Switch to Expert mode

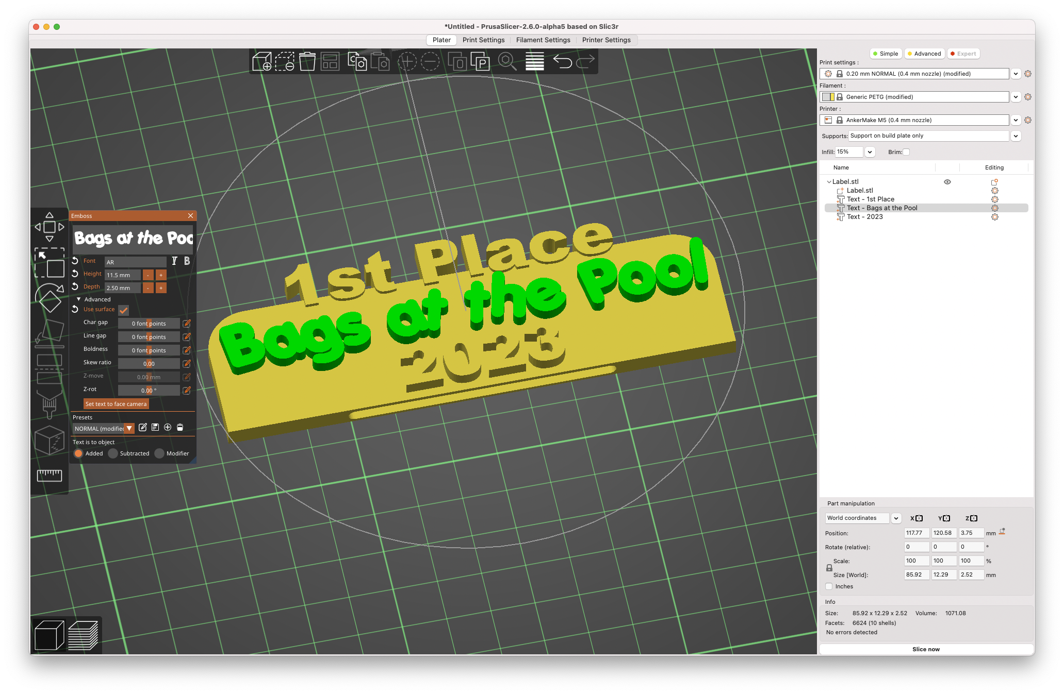[963, 54]
